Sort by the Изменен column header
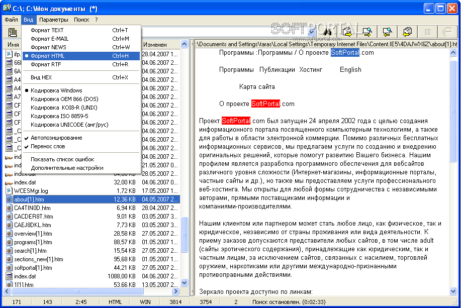461x308 pixels. click(160, 45)
